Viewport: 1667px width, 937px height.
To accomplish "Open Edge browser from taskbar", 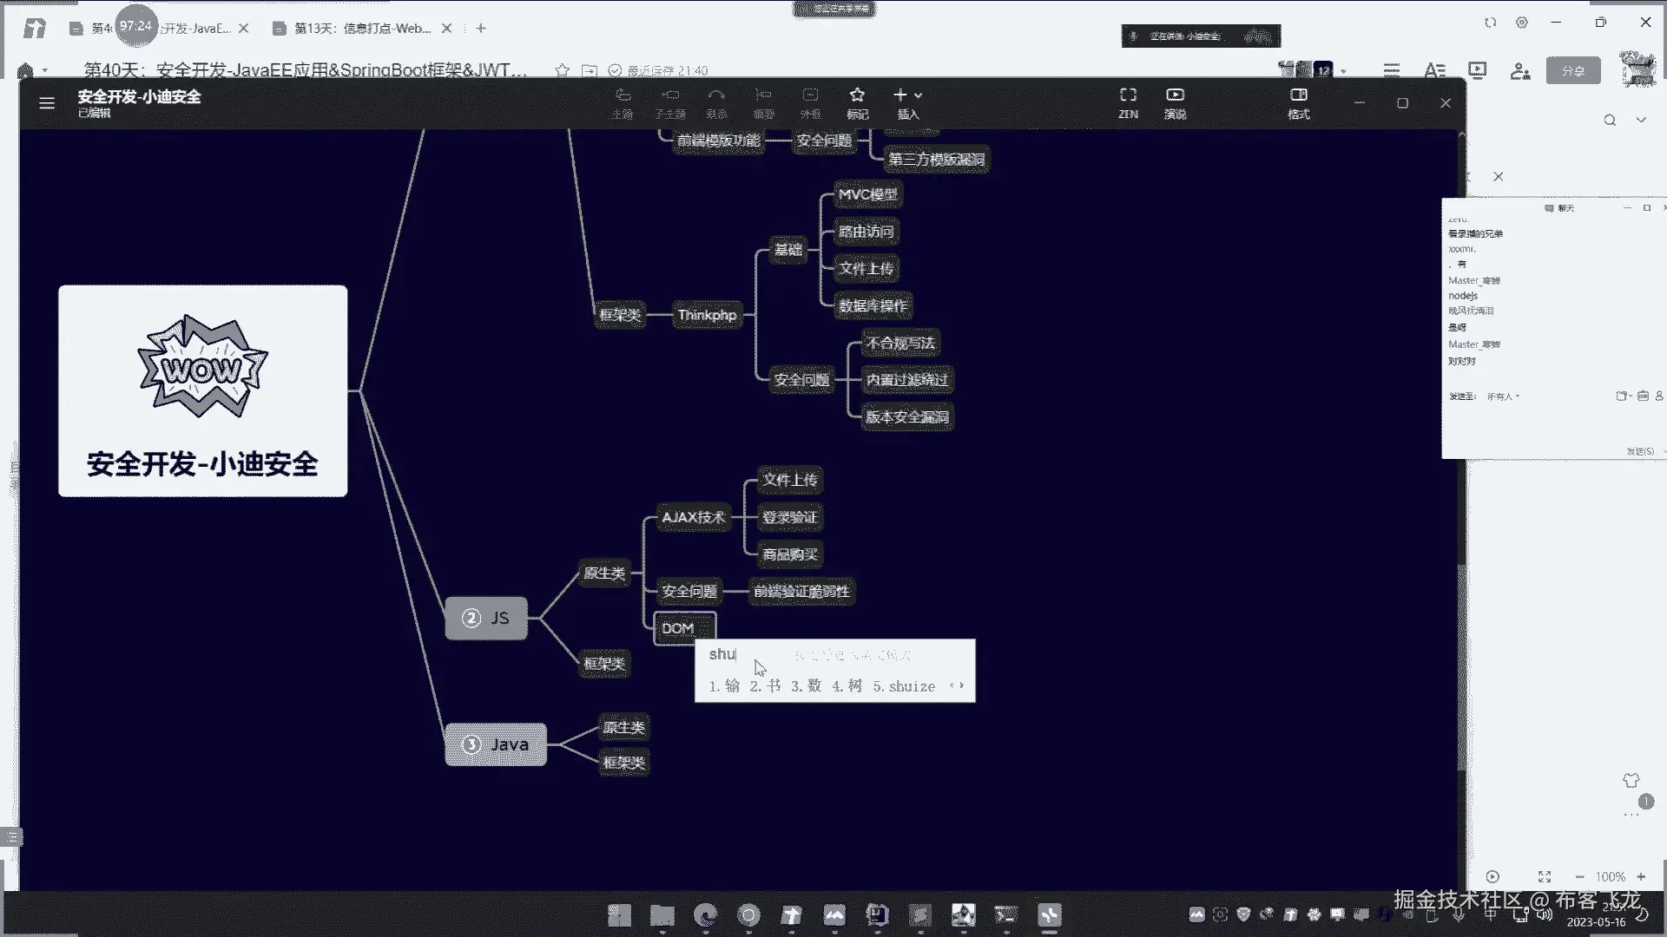I will (706, 914).
